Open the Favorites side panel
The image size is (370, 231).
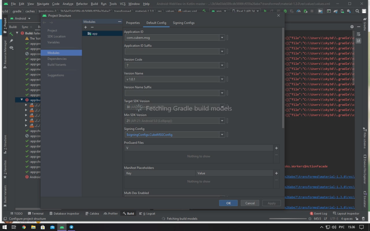pyautogui.click(x=5, y=169)
